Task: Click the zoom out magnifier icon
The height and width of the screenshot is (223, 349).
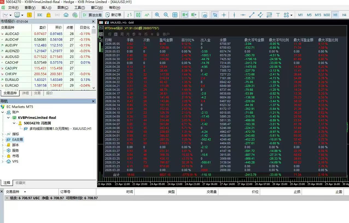Action: pyautogui.click(x=166, y=15)
